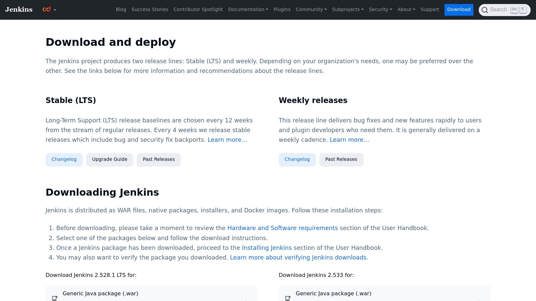536x301 pixels.
Task: Open Hardware and Software requirements link
Action: [x=282, y=228]
